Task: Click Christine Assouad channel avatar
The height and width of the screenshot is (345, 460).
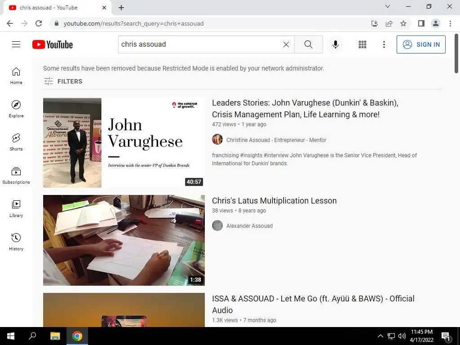Action: [x=217, y=140]
